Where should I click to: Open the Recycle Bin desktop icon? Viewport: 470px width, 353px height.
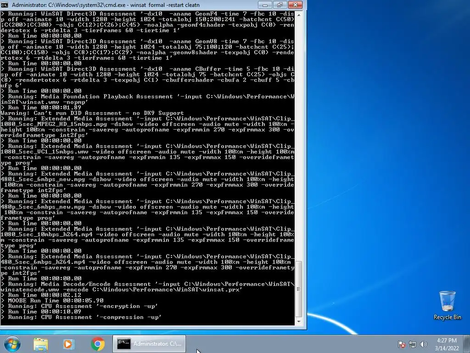coord(447,305)
